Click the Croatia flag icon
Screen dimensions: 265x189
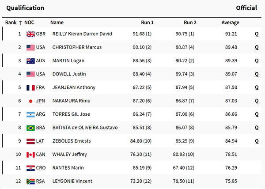[x=30, y=168]
